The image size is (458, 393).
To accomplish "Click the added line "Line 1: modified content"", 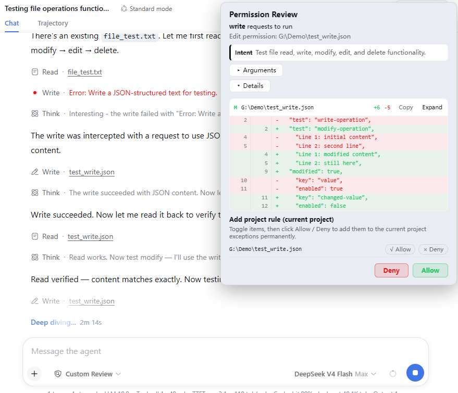I will [x=338, y=155].
